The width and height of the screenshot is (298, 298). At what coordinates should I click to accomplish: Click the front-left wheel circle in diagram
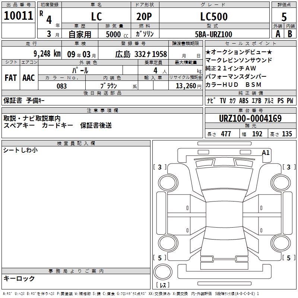168,183
